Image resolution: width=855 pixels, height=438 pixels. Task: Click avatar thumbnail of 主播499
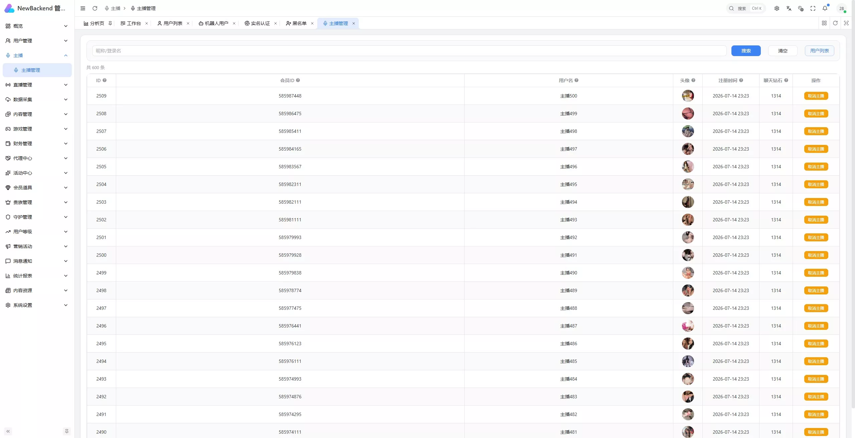click(x=688, y=114)
